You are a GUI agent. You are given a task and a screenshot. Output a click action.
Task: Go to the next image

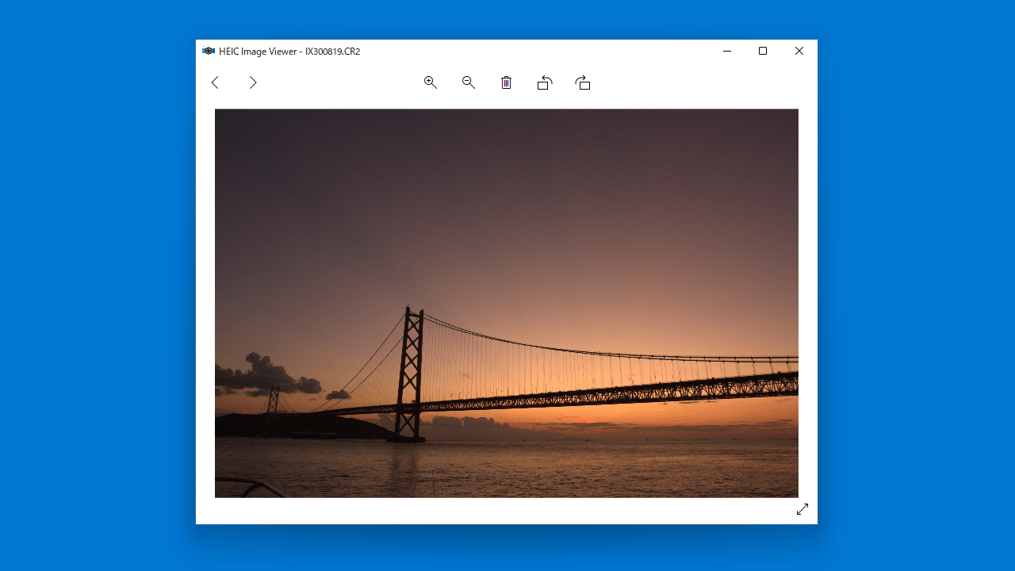pos(253,82)
